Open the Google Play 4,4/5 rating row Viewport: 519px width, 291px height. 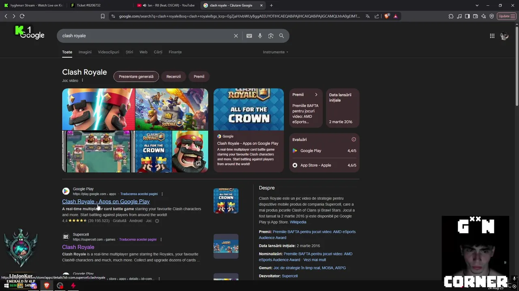click(x=324, y=151)
